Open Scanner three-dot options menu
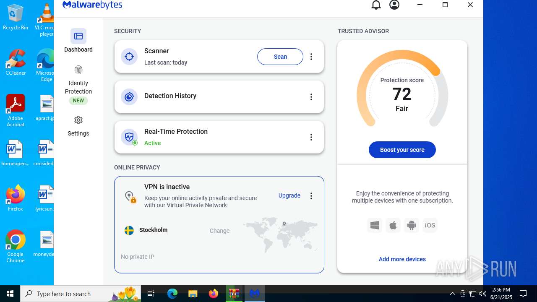 (x=311, y=57)
